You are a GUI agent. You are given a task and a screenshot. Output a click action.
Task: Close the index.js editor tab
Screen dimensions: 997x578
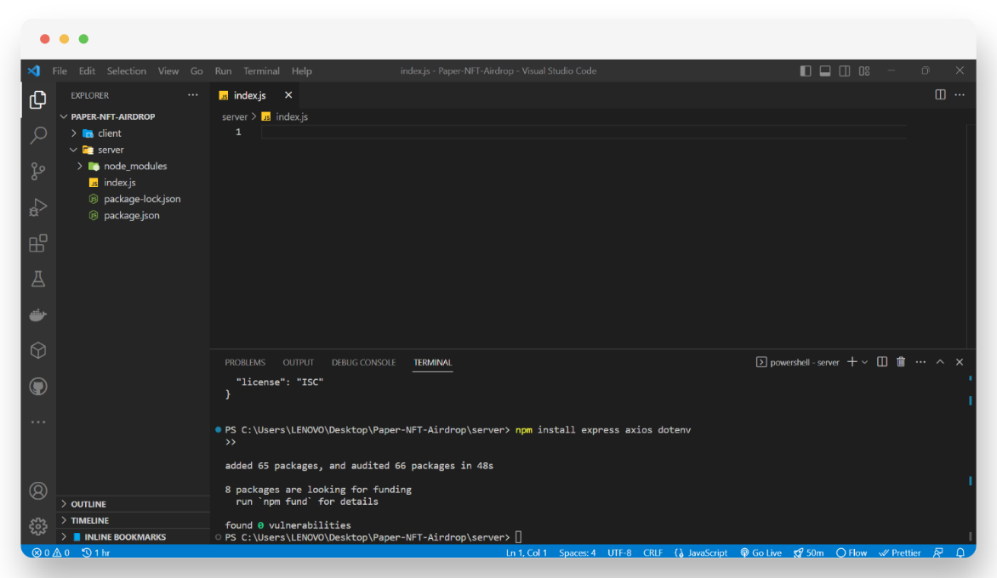pyautogui.click(x=288, y=95)
